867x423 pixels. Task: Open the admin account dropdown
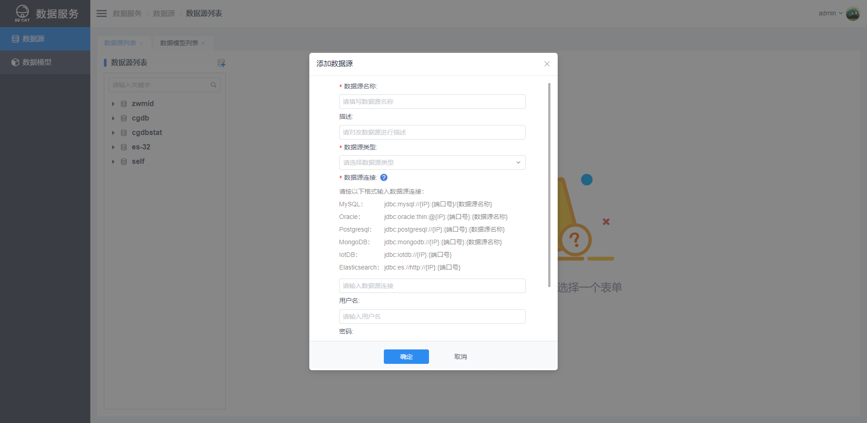(830, 13)
